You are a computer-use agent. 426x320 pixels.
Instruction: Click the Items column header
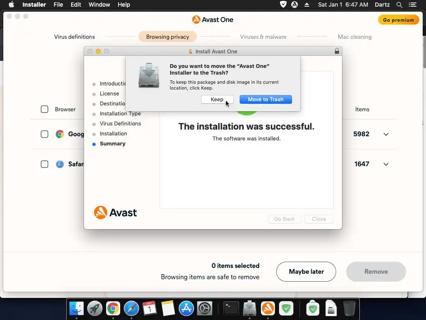362,109
